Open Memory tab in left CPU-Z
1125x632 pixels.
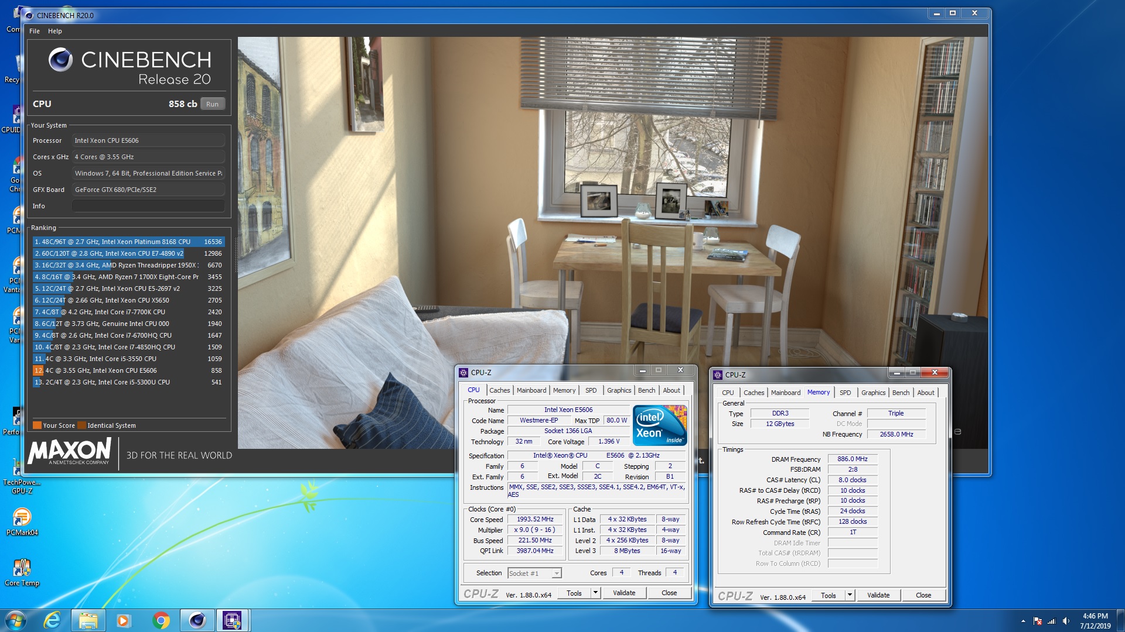pyautogui.click(x=564, y=390)
